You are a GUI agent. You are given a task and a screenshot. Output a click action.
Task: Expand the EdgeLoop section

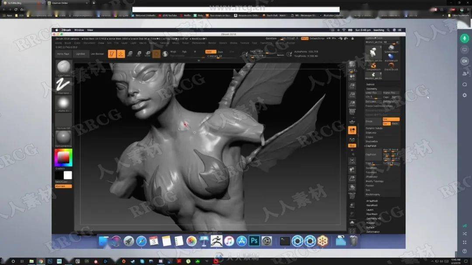tap(371, 132)
